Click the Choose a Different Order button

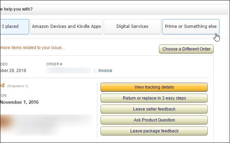coord(186,49)
